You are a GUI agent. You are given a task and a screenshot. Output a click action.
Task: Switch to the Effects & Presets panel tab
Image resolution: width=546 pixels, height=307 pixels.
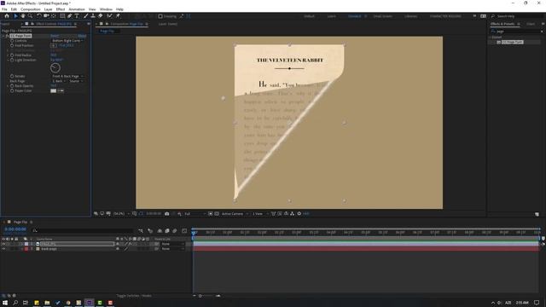(x=502, y=24)
